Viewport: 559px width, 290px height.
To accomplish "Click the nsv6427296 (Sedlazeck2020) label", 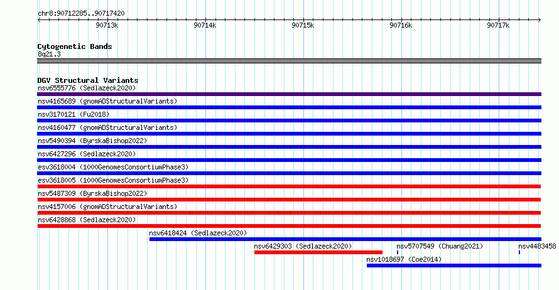I will click(87, 154).
